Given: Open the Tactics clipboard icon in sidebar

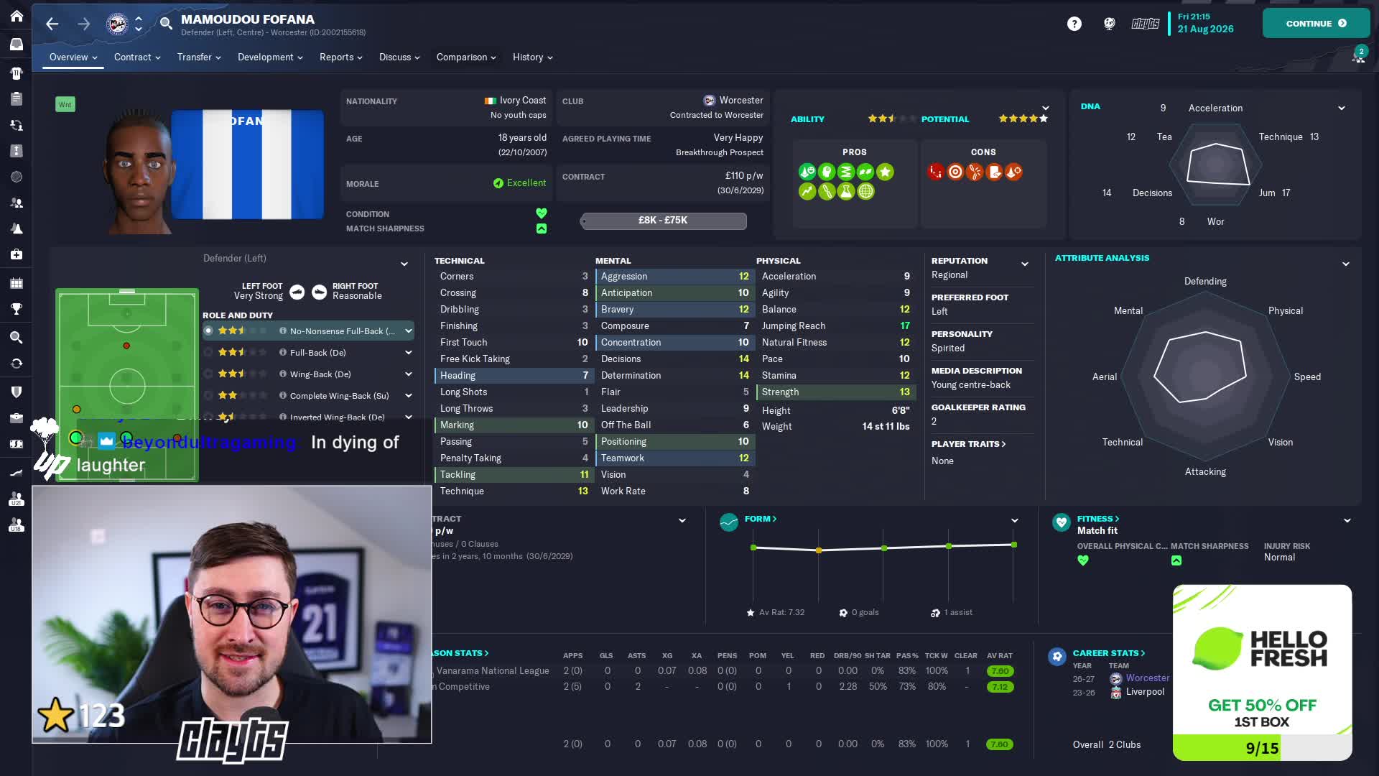Looking at the screenshot, I should [x=17, y=98].
